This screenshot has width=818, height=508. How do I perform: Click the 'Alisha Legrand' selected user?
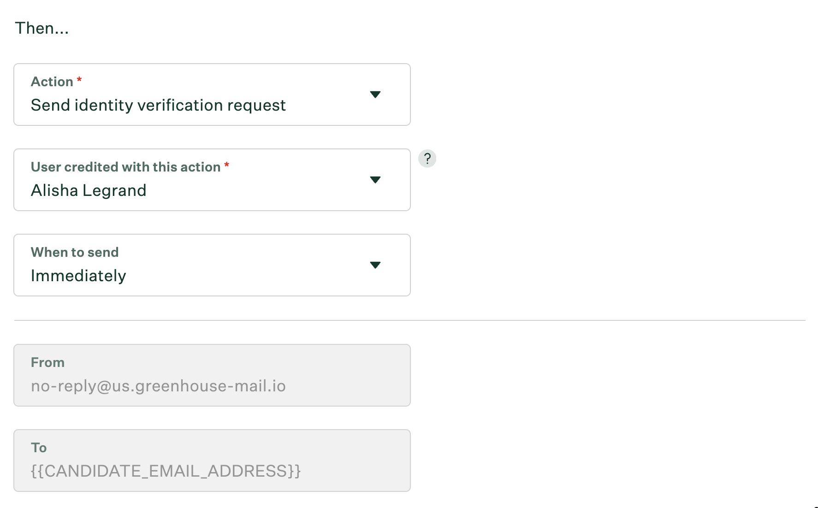coord(89,190)
